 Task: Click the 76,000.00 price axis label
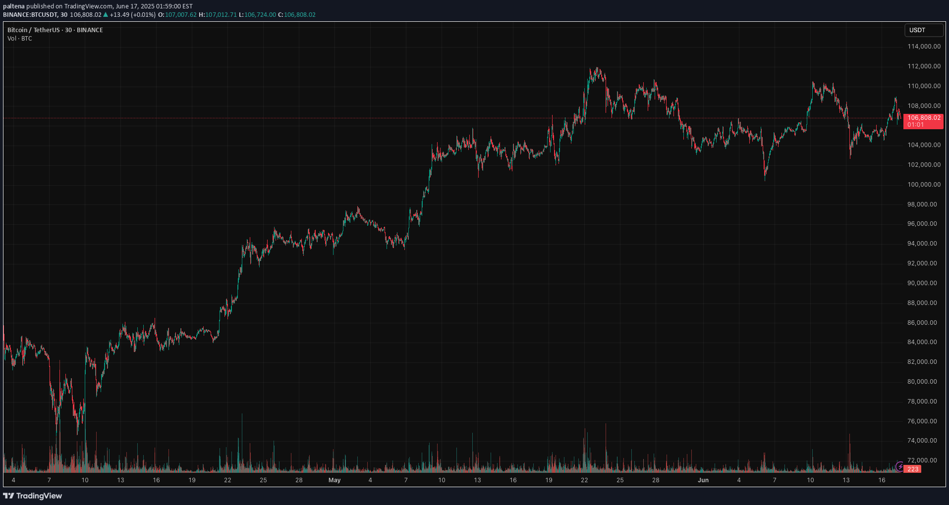[x=922, y=421]
